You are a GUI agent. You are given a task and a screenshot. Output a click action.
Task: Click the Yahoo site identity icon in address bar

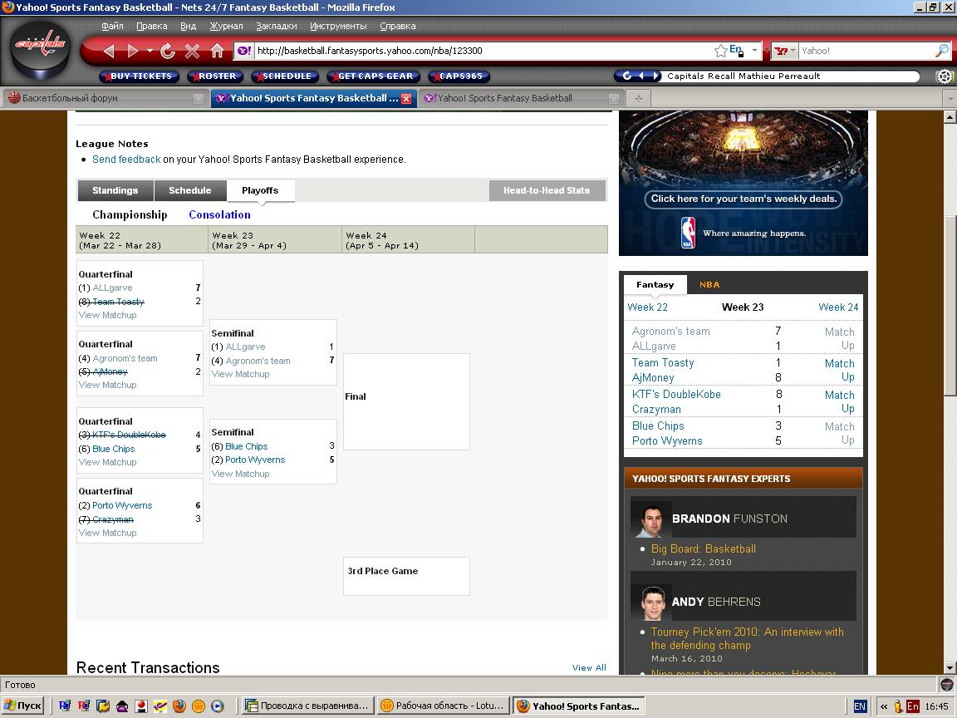pyautogui.click(x=244, y=51)
